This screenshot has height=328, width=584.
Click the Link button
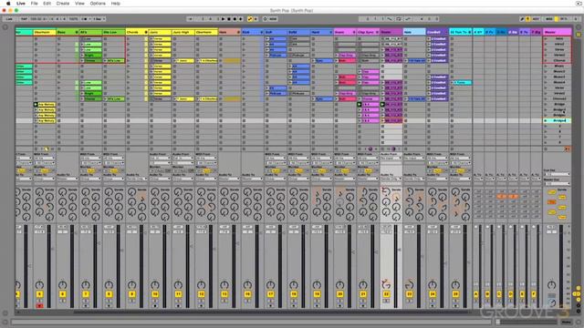(x=9, y=18)
